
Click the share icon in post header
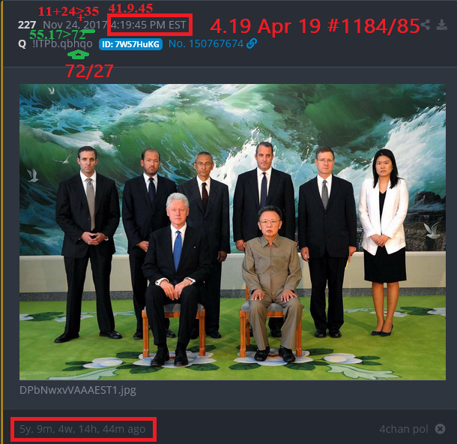point(426,25)
